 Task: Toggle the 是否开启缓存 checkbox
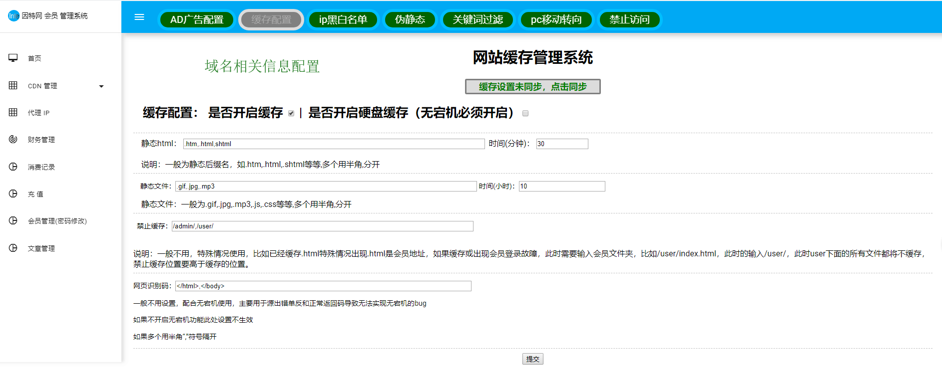(291, 113)
